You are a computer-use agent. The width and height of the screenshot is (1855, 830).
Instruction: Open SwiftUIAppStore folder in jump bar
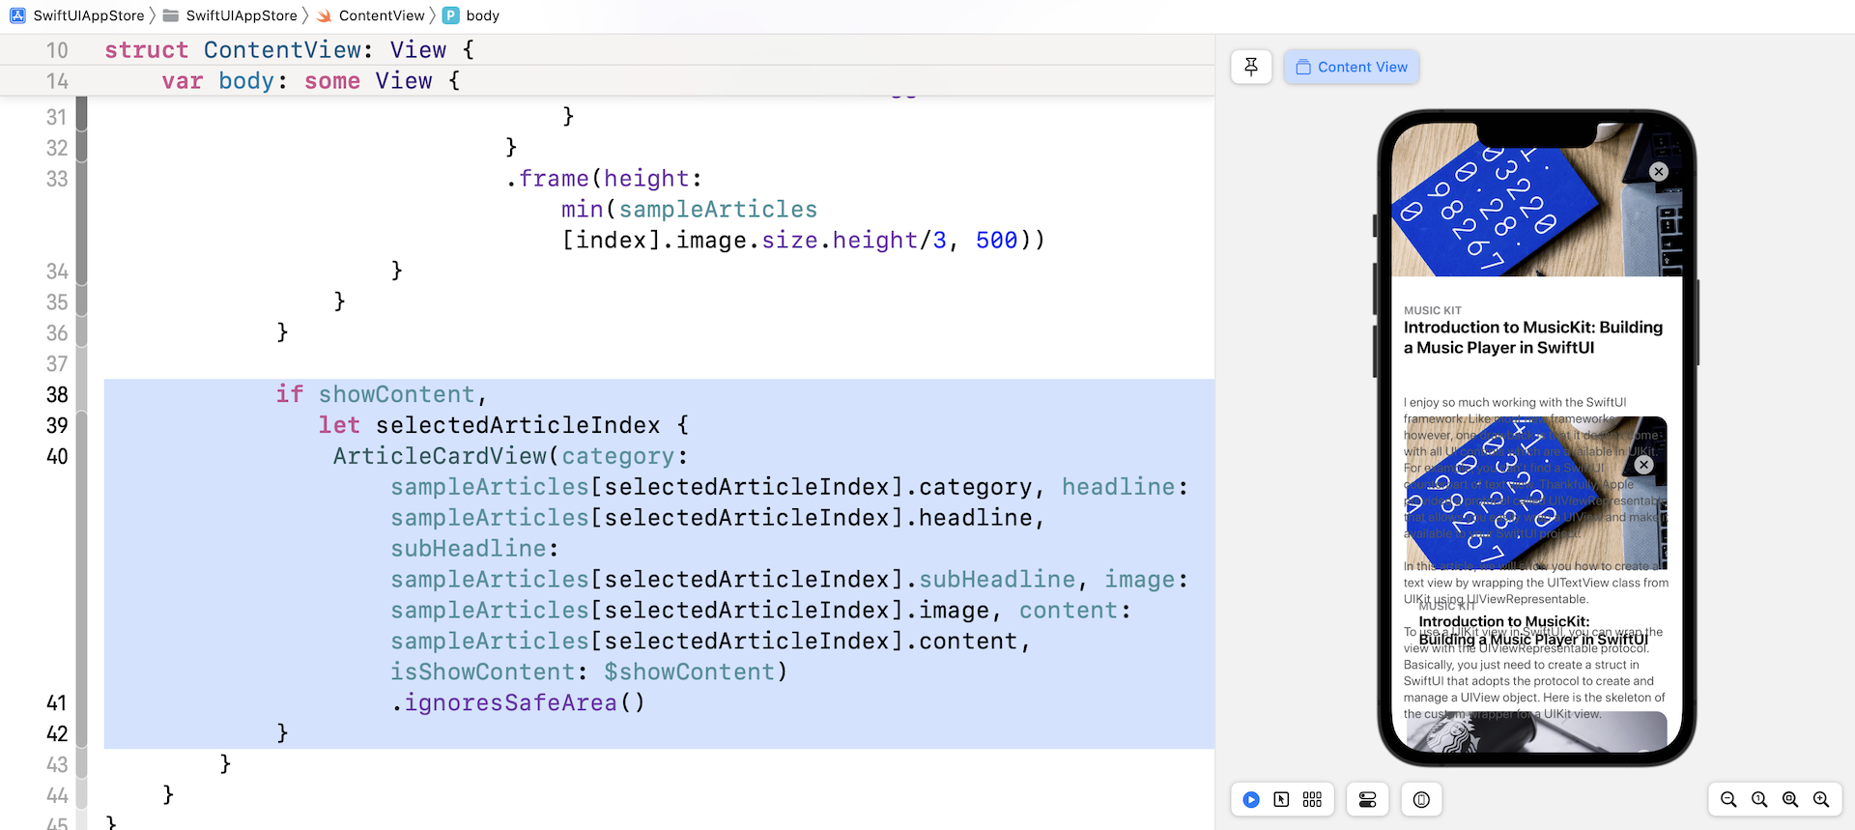coord(231,15)
